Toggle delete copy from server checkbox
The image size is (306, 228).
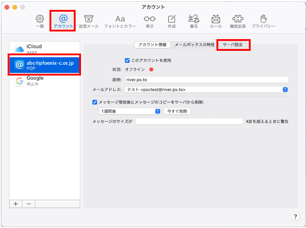94,102
